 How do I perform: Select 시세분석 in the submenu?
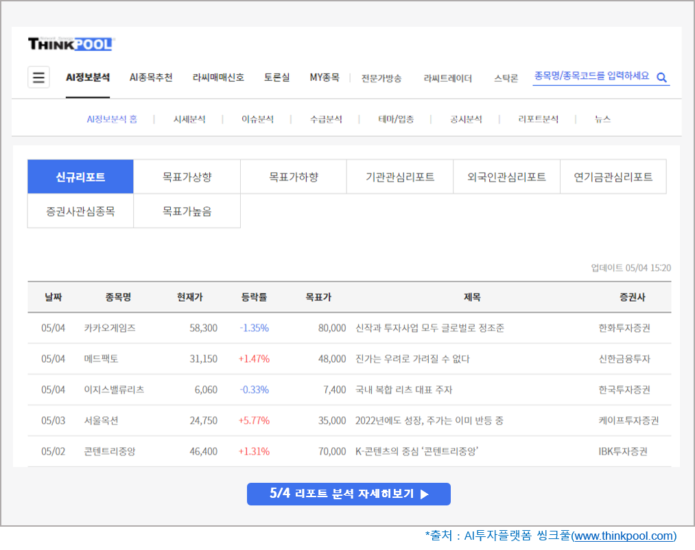point(190,118)
